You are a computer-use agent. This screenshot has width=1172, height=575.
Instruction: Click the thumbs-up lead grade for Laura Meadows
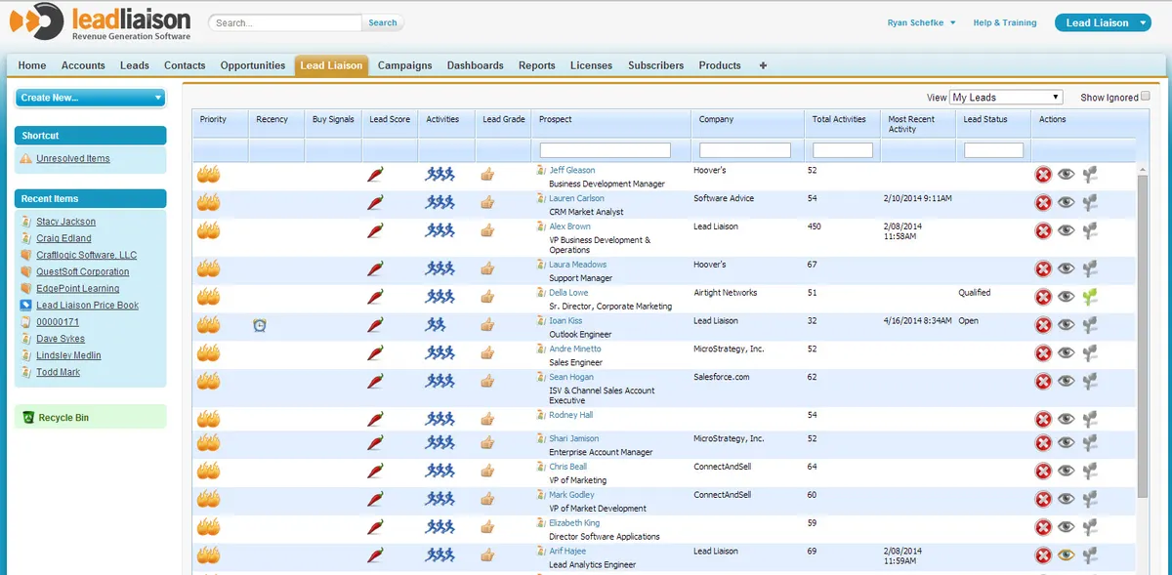487,268
